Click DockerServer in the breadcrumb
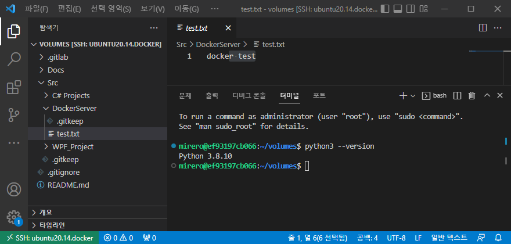 218,44
